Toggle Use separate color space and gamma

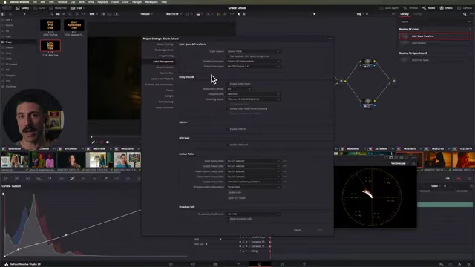pyautogui.click(x=228, y=56)
